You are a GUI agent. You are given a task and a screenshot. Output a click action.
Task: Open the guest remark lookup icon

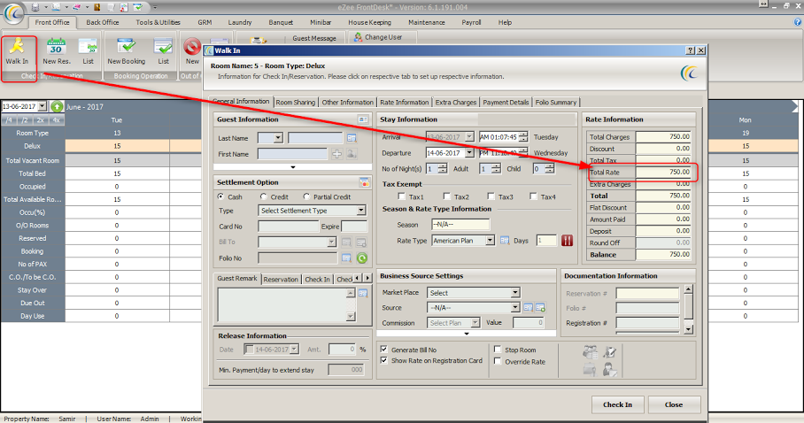pyautogui.click(x=363, y=293)
